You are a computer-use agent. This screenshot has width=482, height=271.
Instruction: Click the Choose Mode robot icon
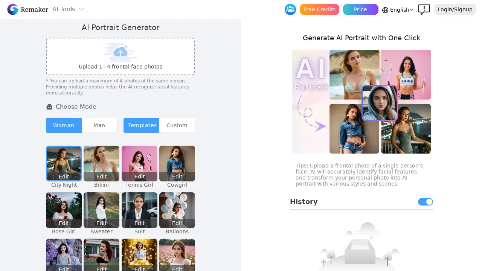pyautogui.click(x=49, y=107)
